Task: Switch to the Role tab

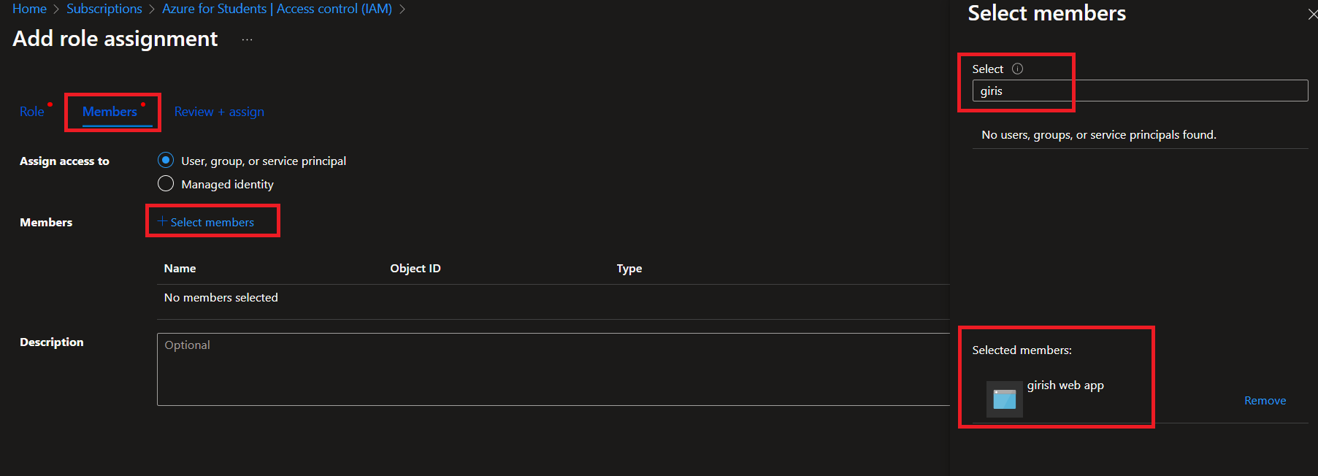Action: pyautogui.click(x=31, y=112)
